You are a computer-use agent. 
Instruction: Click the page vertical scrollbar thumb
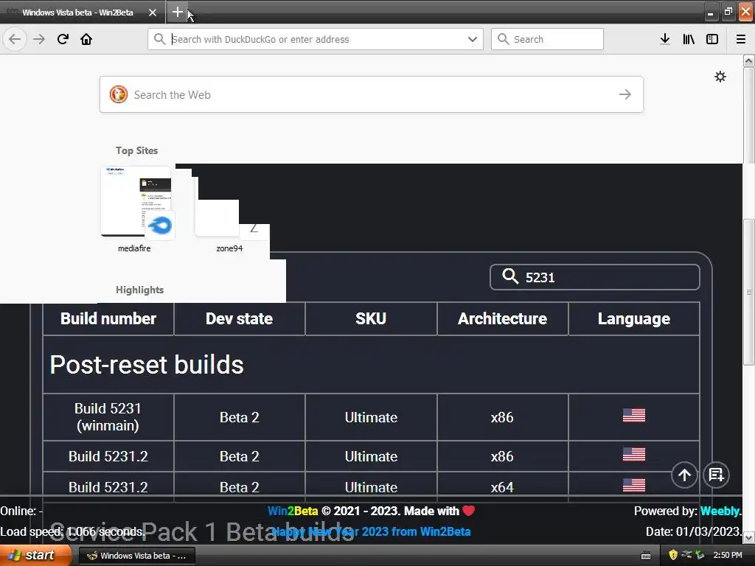pyautogui.click(x=748, y=292)
